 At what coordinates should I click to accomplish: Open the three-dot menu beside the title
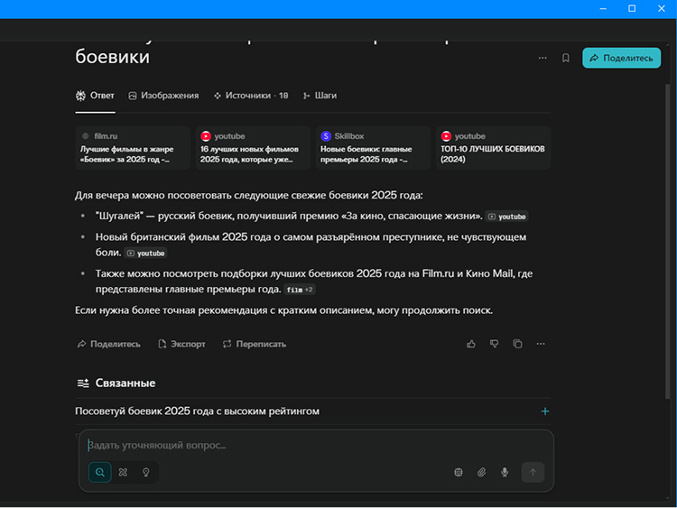click(543, 58)
